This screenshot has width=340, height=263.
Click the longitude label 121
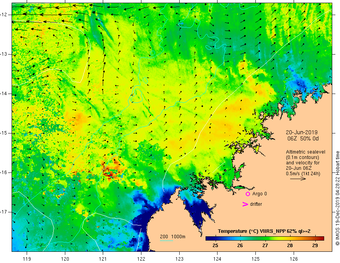pyautogui.click(x=103, y=259)
